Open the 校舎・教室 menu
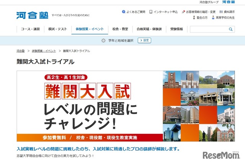This screenshot has width=245, height=164. pyautogui.click(x=120, y=29)
